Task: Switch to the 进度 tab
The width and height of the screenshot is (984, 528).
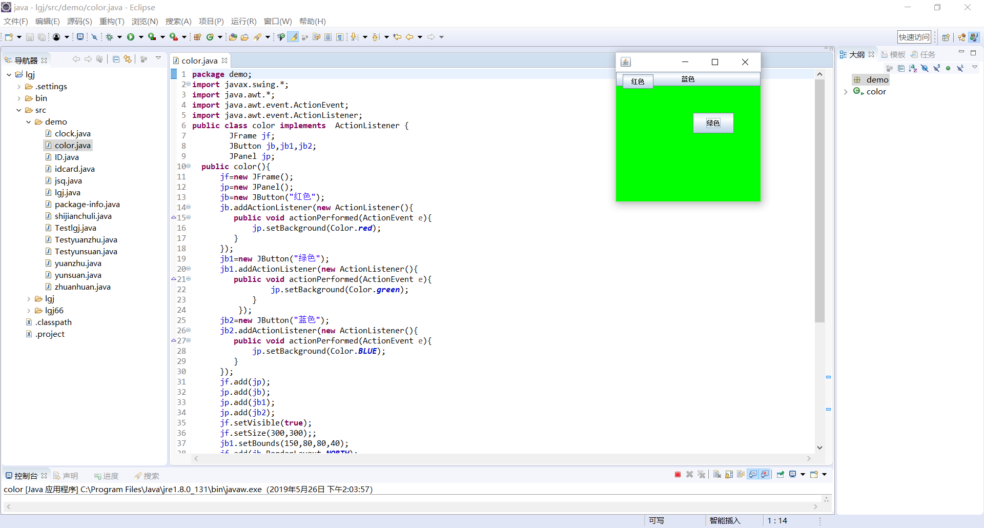Action: [107, 476]
